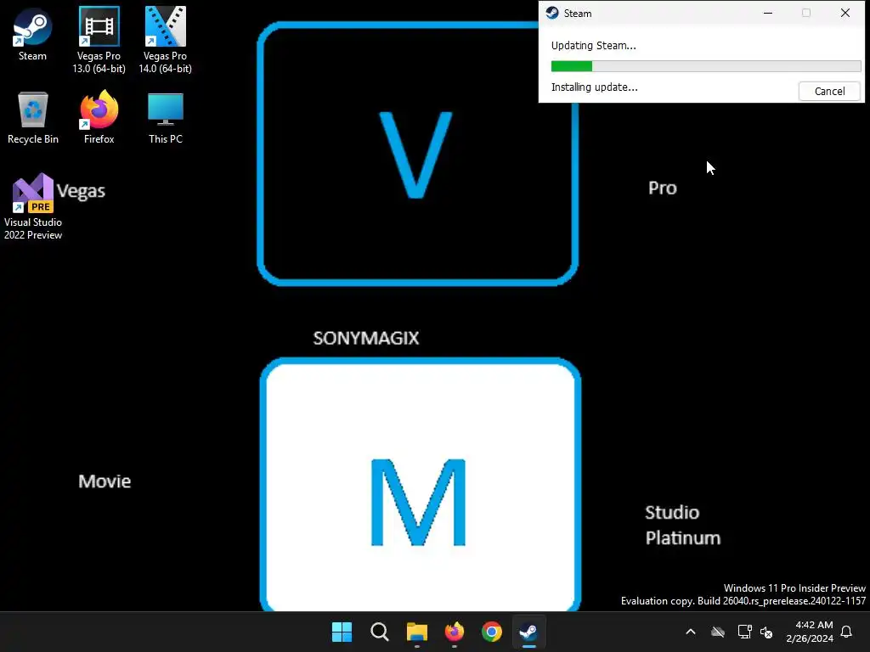This screenshot has height=652, width=870.
Task: Click the "Updating Steam..." text
Action: (593, 46)
